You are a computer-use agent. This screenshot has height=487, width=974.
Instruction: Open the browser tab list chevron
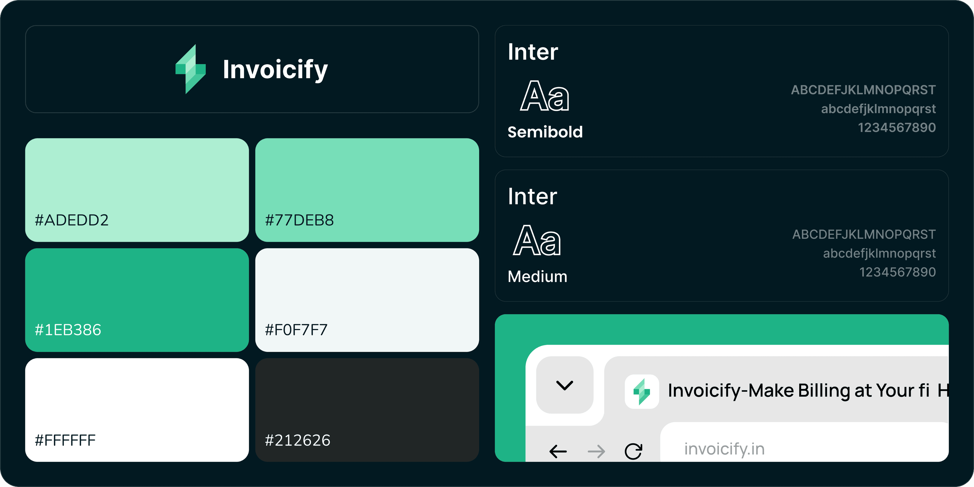tap(565, 385)
